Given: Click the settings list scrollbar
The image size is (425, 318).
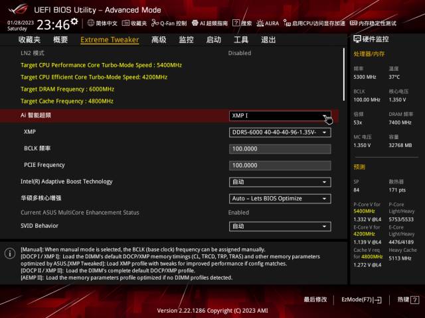Looking at the screenshot, I should point(344,74).
